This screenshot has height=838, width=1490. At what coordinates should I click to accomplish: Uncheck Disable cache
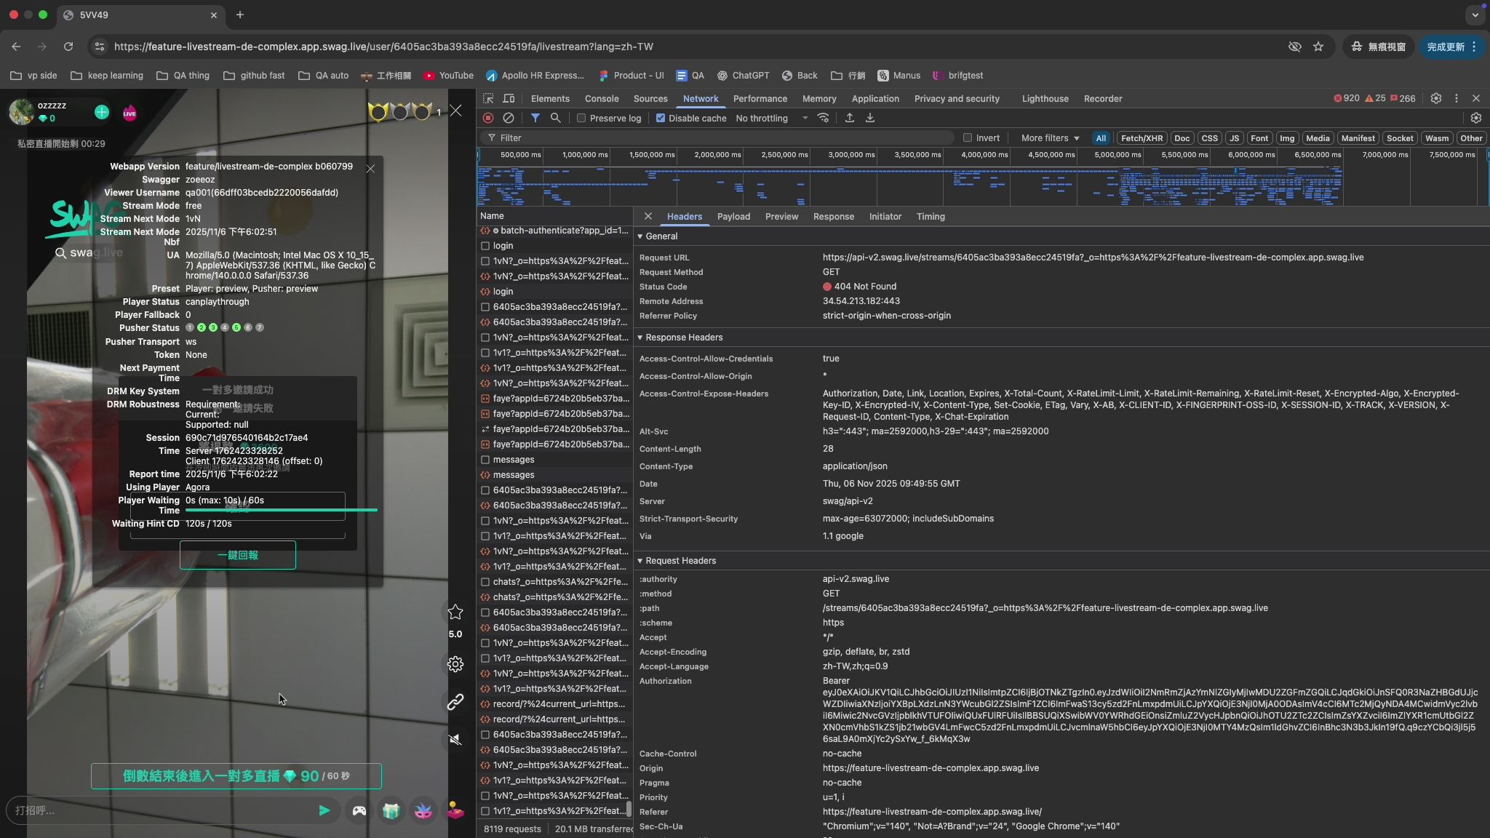tap(661, 118)
